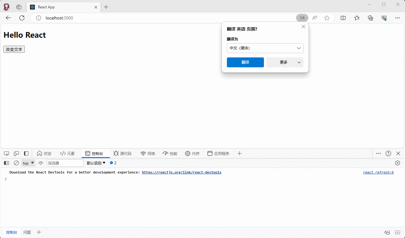405x238 pixels.
Task: Click into the 筛选器 filter field
Action: [x=65, y=163]
